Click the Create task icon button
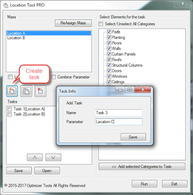 pos(12,91)
